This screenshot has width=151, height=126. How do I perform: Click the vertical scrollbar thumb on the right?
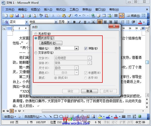click(147, 62)
